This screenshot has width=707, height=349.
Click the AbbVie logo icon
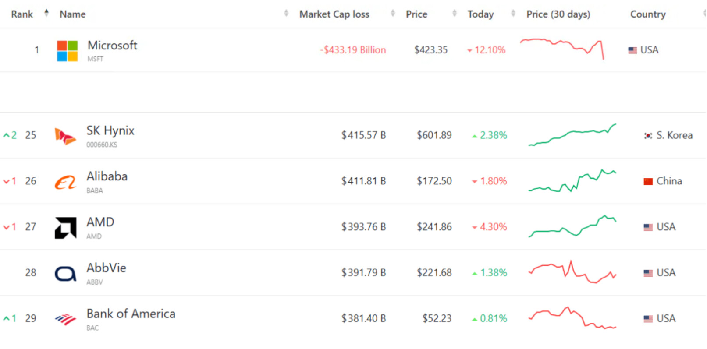coord(65,274)
